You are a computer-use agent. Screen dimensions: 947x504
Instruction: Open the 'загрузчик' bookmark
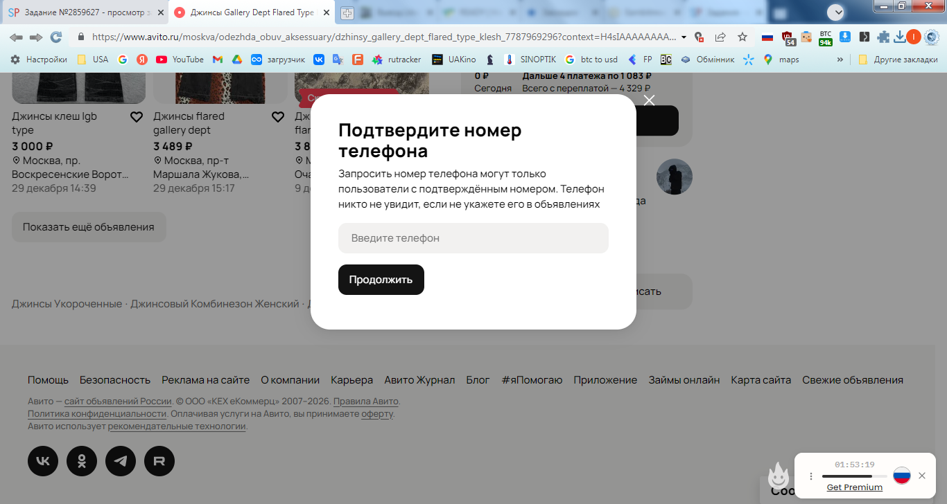278,60
